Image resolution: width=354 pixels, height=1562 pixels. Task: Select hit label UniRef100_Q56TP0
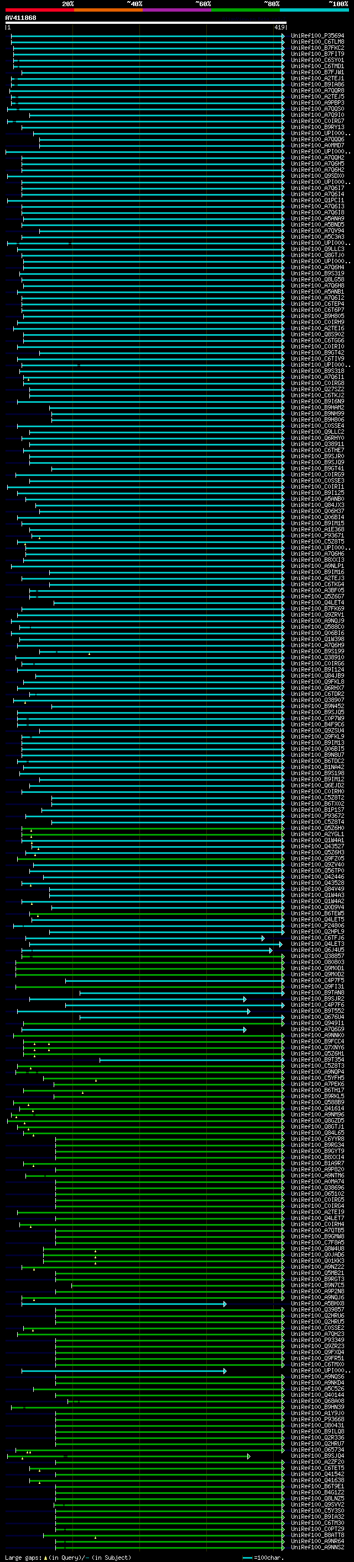pos(317,870)
